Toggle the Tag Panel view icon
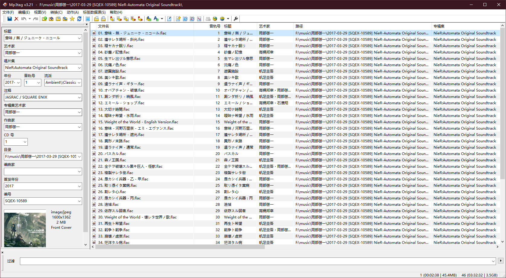This screenshot has height=278, width=506. click(x=88, y=19)
